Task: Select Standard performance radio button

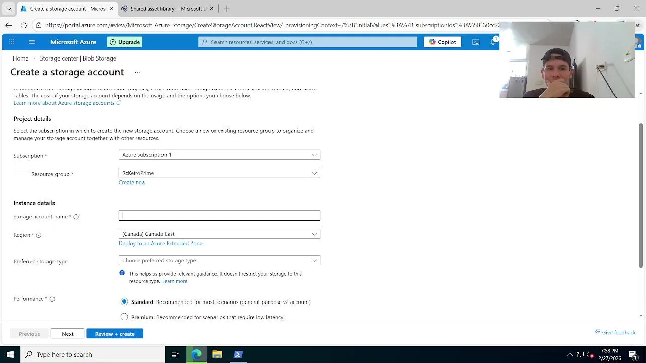Action: pos(124,301)
